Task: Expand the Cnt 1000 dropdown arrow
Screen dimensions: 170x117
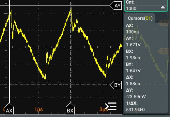Action: tap(163, 7)
